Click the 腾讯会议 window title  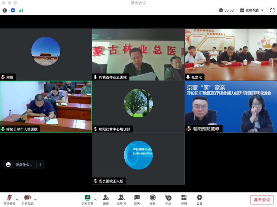[138, 3]
